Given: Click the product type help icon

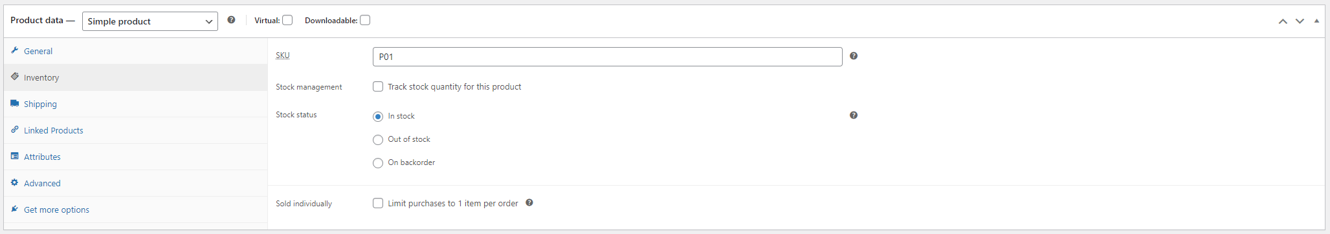Looking at the screenshot, I should [231, 21].
